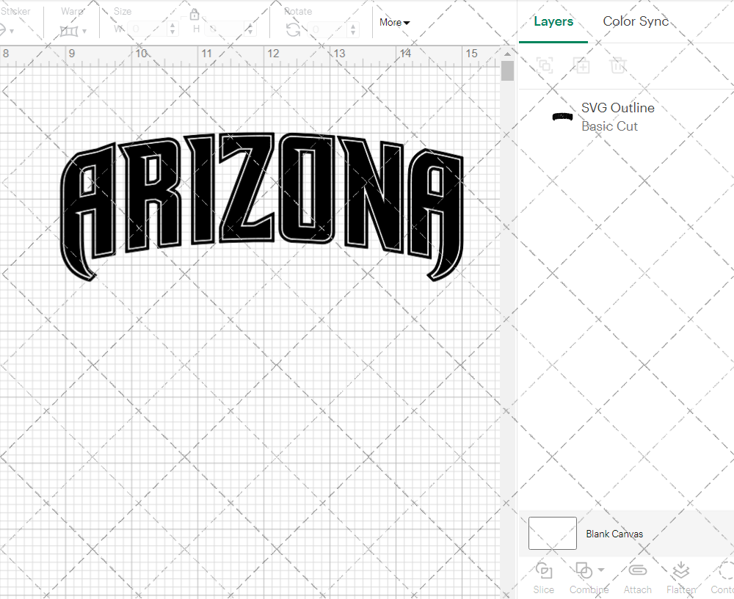This screenshot has width=734, height=599.
Task: Click the Combine icon
Action: coord(584,572)
